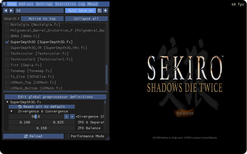This screenshot has width=247, height=154.
Task: Click Reset all to default
Action: 41,107
